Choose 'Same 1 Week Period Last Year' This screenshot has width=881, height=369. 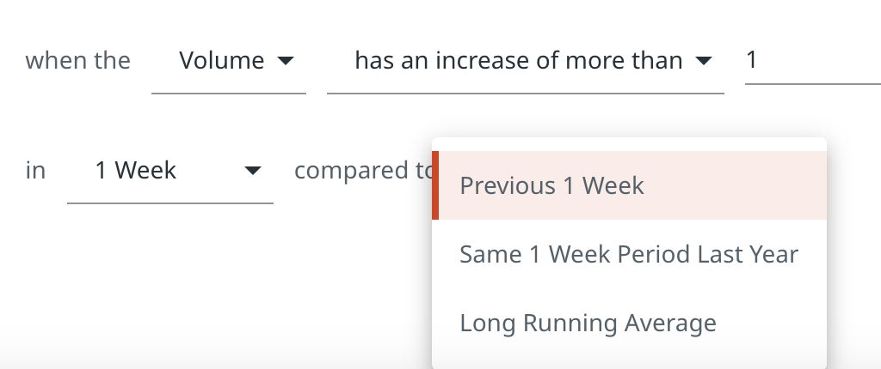click(629, 254)
